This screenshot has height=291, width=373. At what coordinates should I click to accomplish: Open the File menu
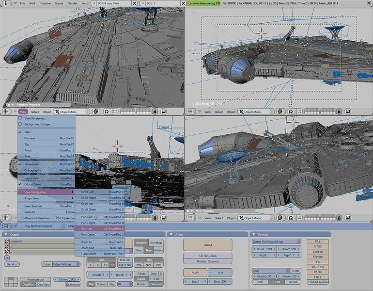23,3
